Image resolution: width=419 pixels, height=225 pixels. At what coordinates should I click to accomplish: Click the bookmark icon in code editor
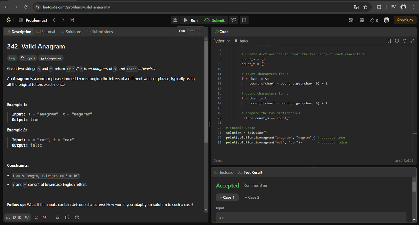click(x=389, y=41)
